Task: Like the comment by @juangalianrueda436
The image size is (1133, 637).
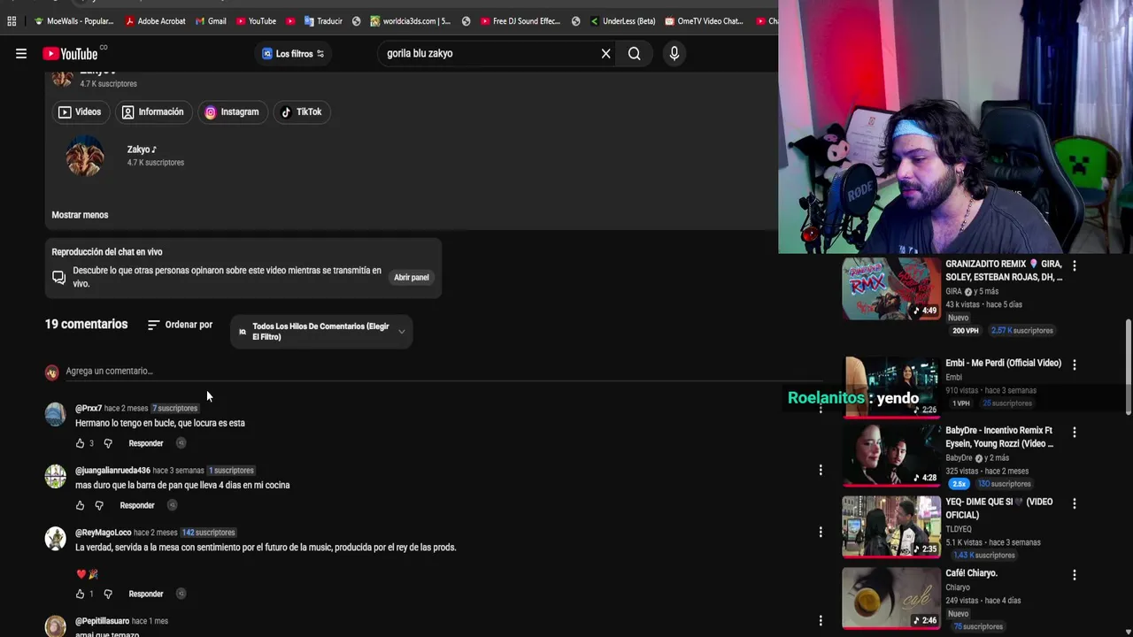Action: click(80, 505)
